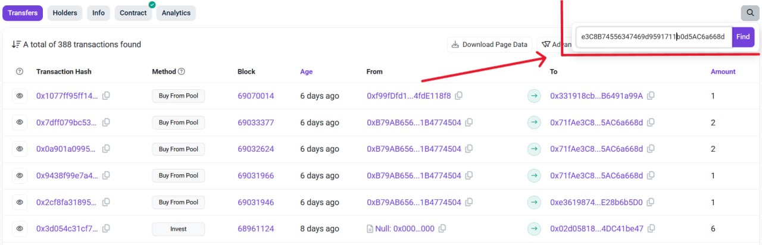Copy transaction hash 0x9438f99e7a4
This screenshot has height=245, width=762.
106,175
